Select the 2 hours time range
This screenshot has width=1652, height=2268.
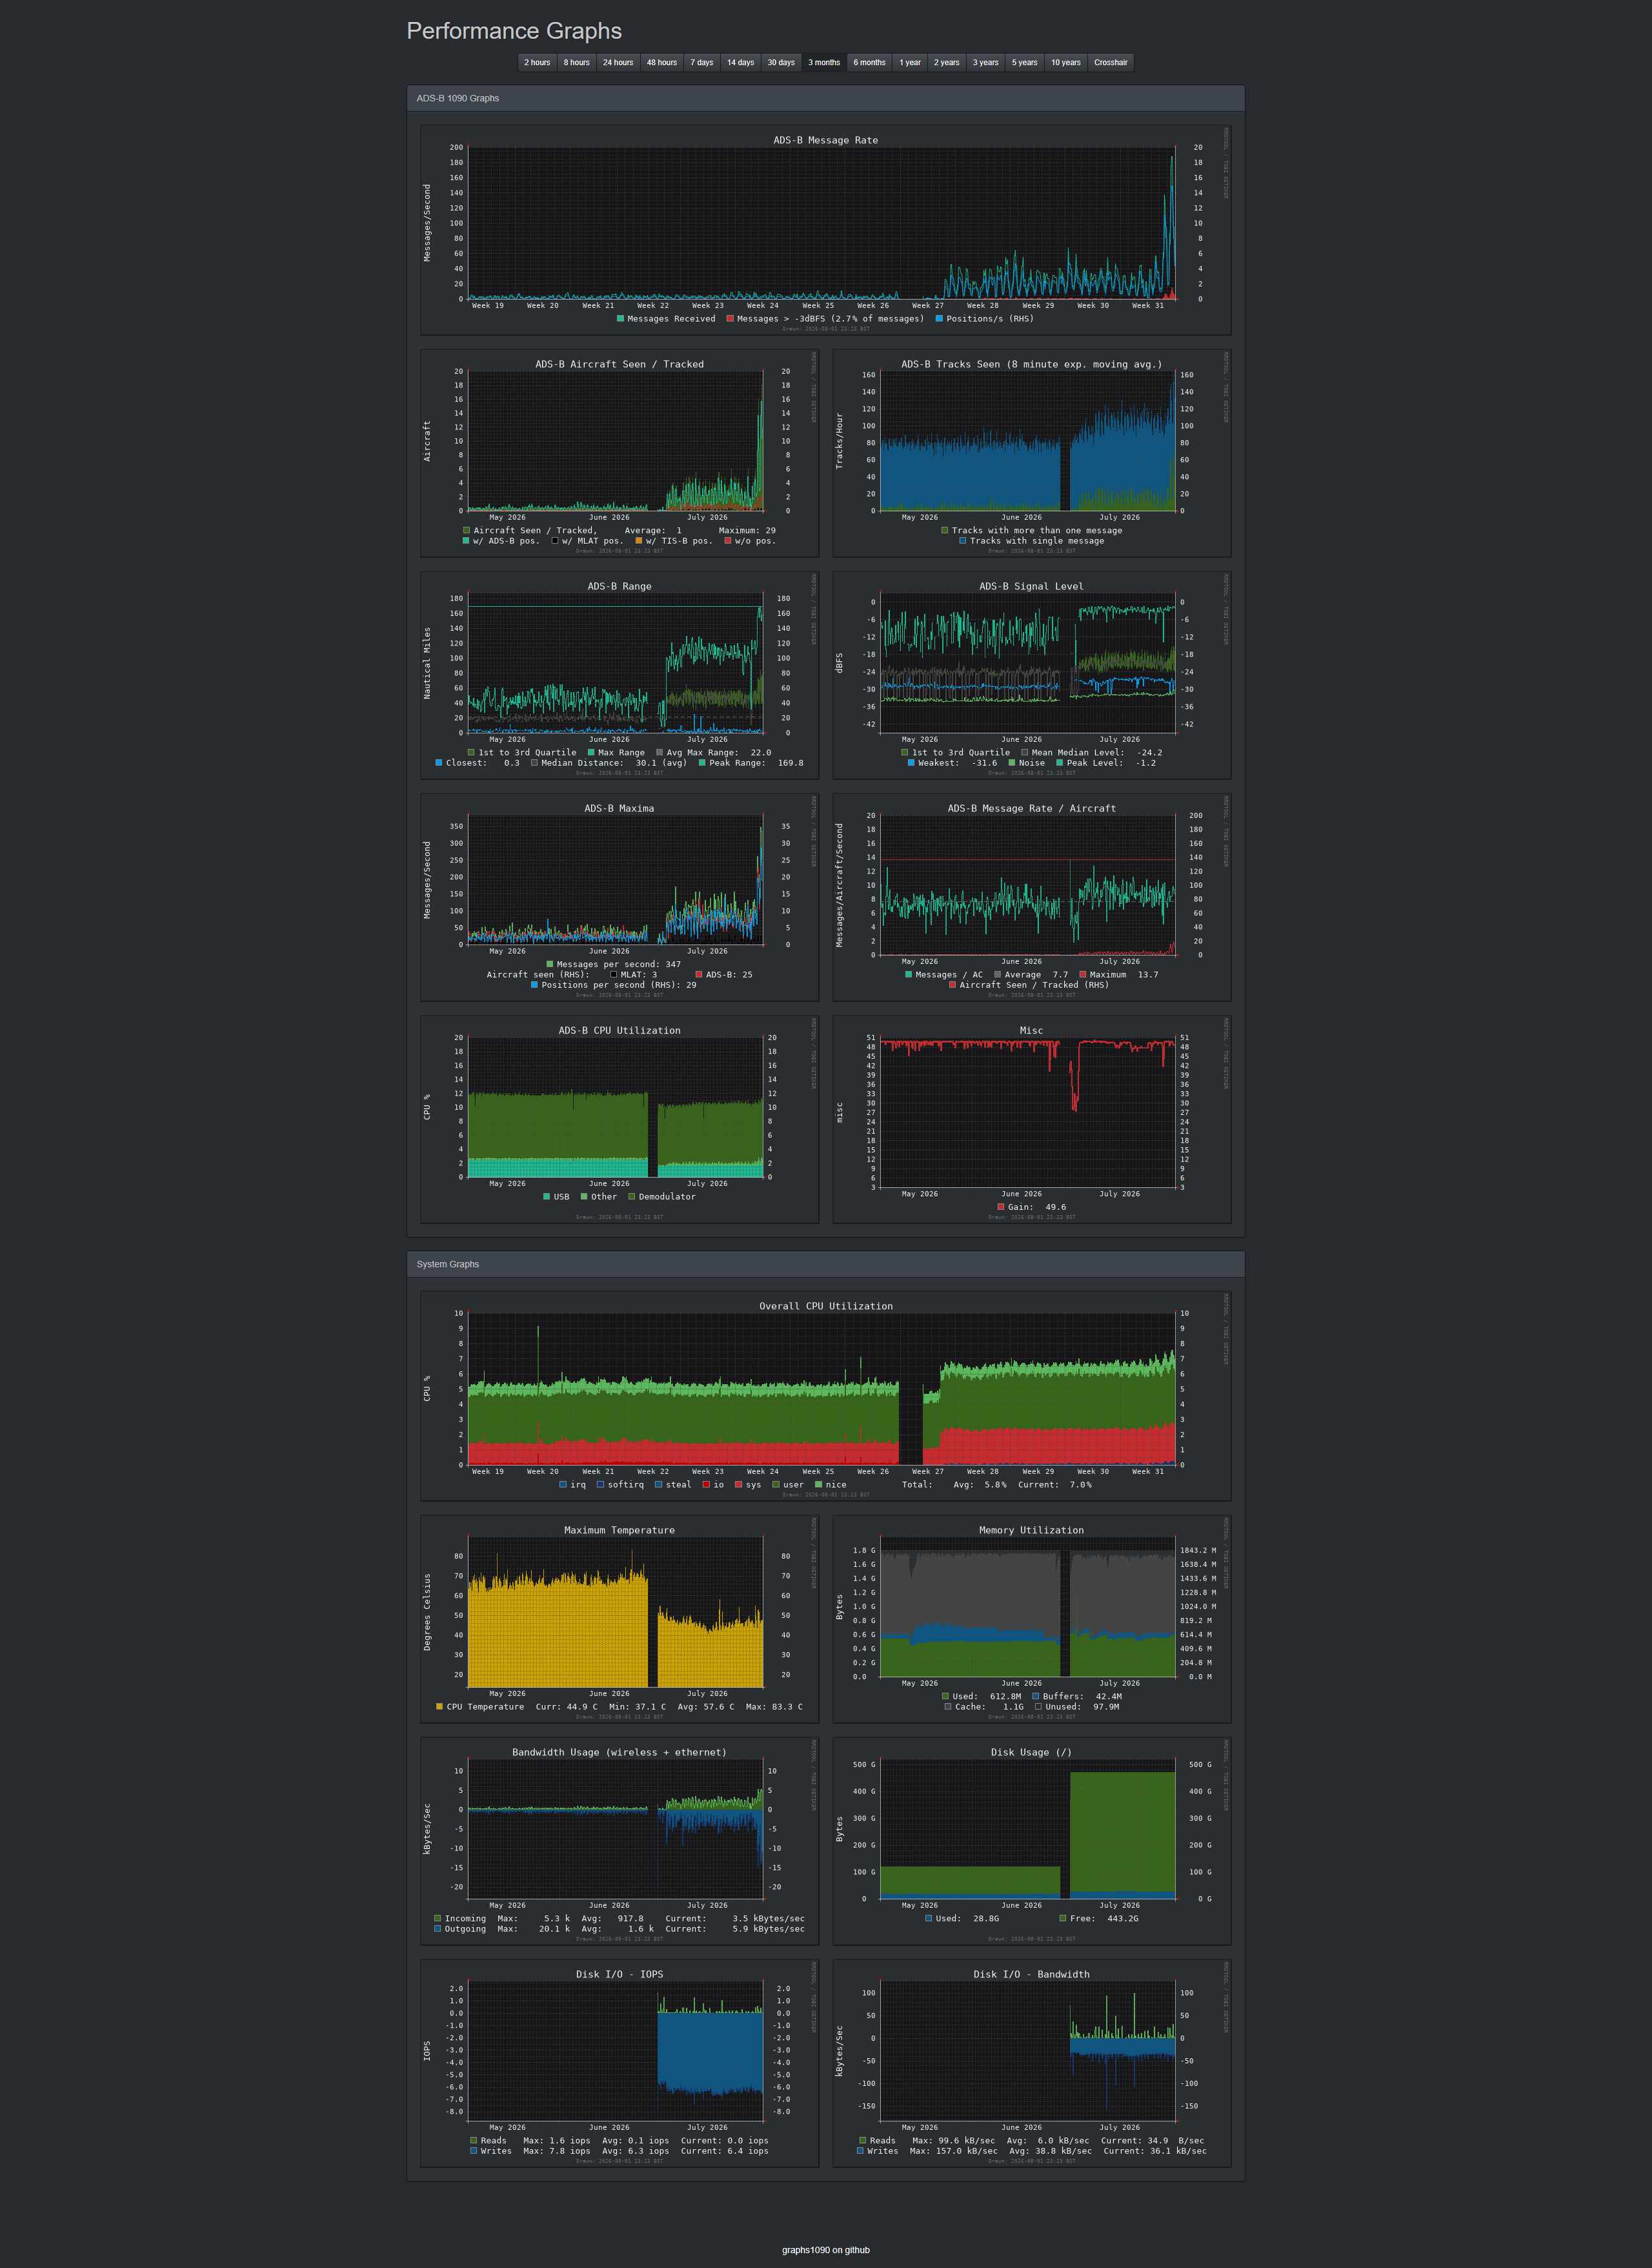coord(537,62)
